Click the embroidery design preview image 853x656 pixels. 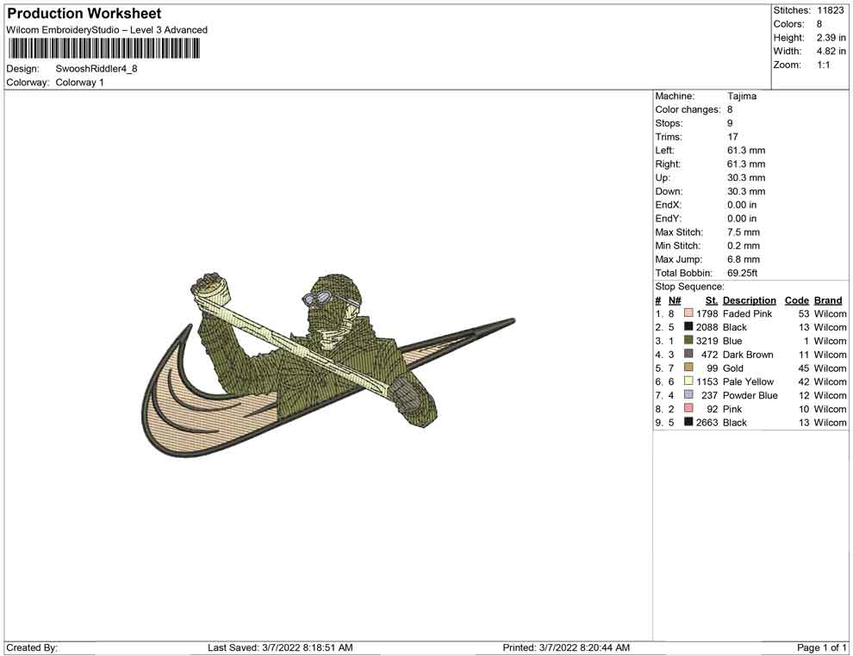pyautogui.click(x=327, y=364)
